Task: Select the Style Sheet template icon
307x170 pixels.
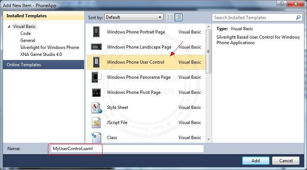Action: pyautogui.click(x=97, y=108)
